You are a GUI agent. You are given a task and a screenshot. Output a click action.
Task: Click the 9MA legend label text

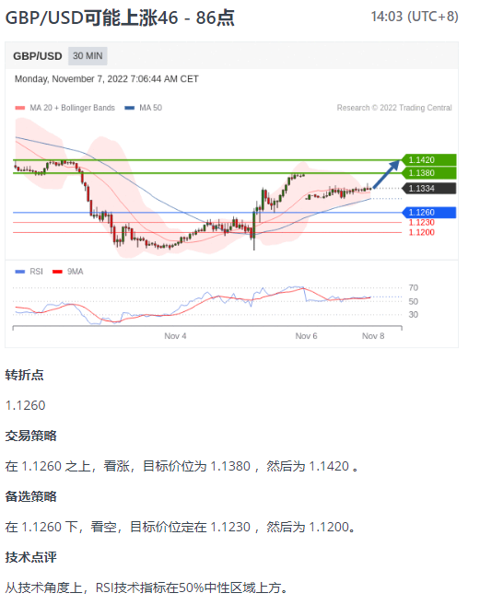pyautogui.click(x=76, y=272)
